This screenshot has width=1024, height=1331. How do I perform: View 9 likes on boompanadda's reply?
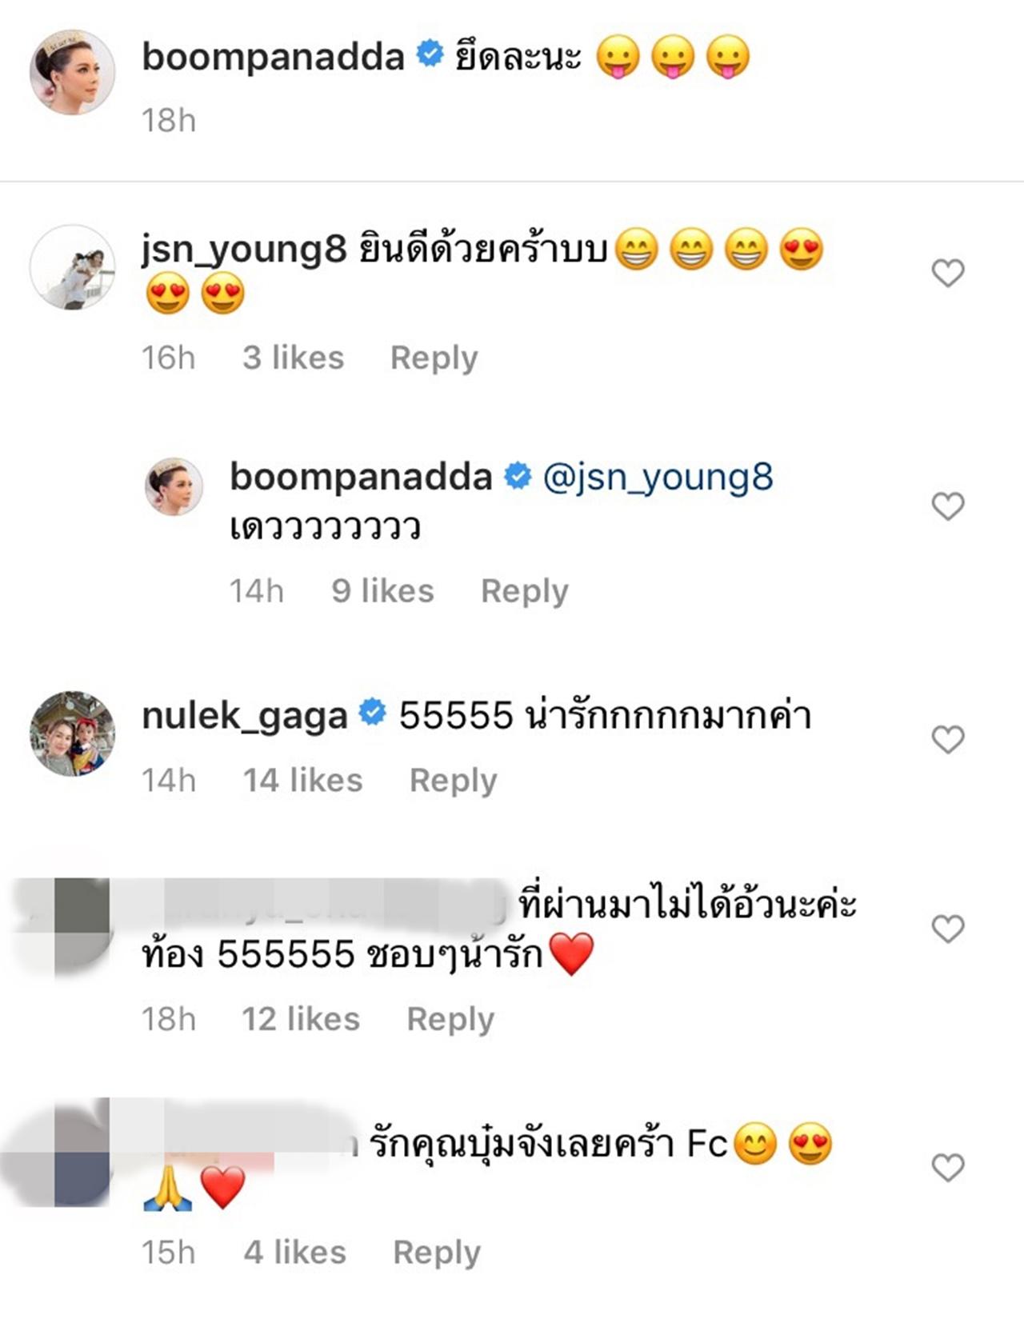point(382,591)
